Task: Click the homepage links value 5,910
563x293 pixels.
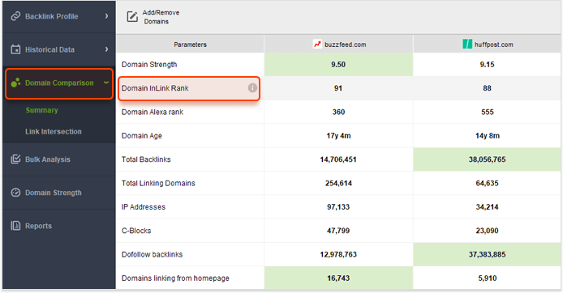Action: (488, 278)
